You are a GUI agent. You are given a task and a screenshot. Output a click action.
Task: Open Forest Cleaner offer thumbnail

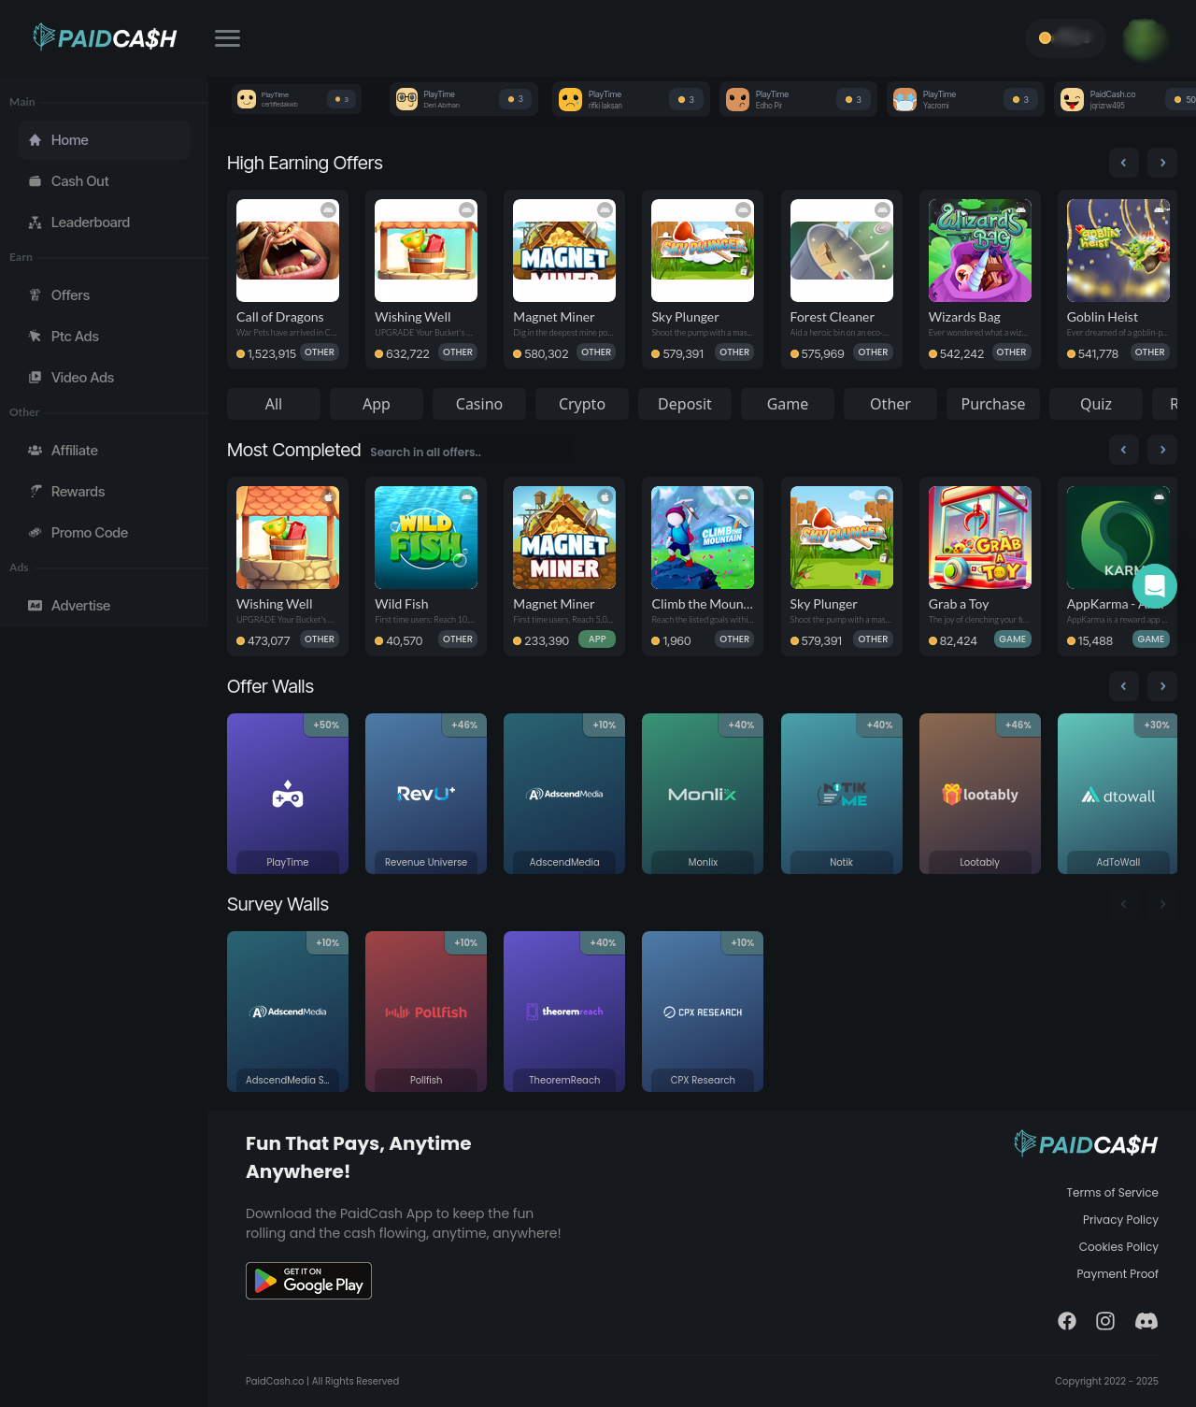pos(842,251)
